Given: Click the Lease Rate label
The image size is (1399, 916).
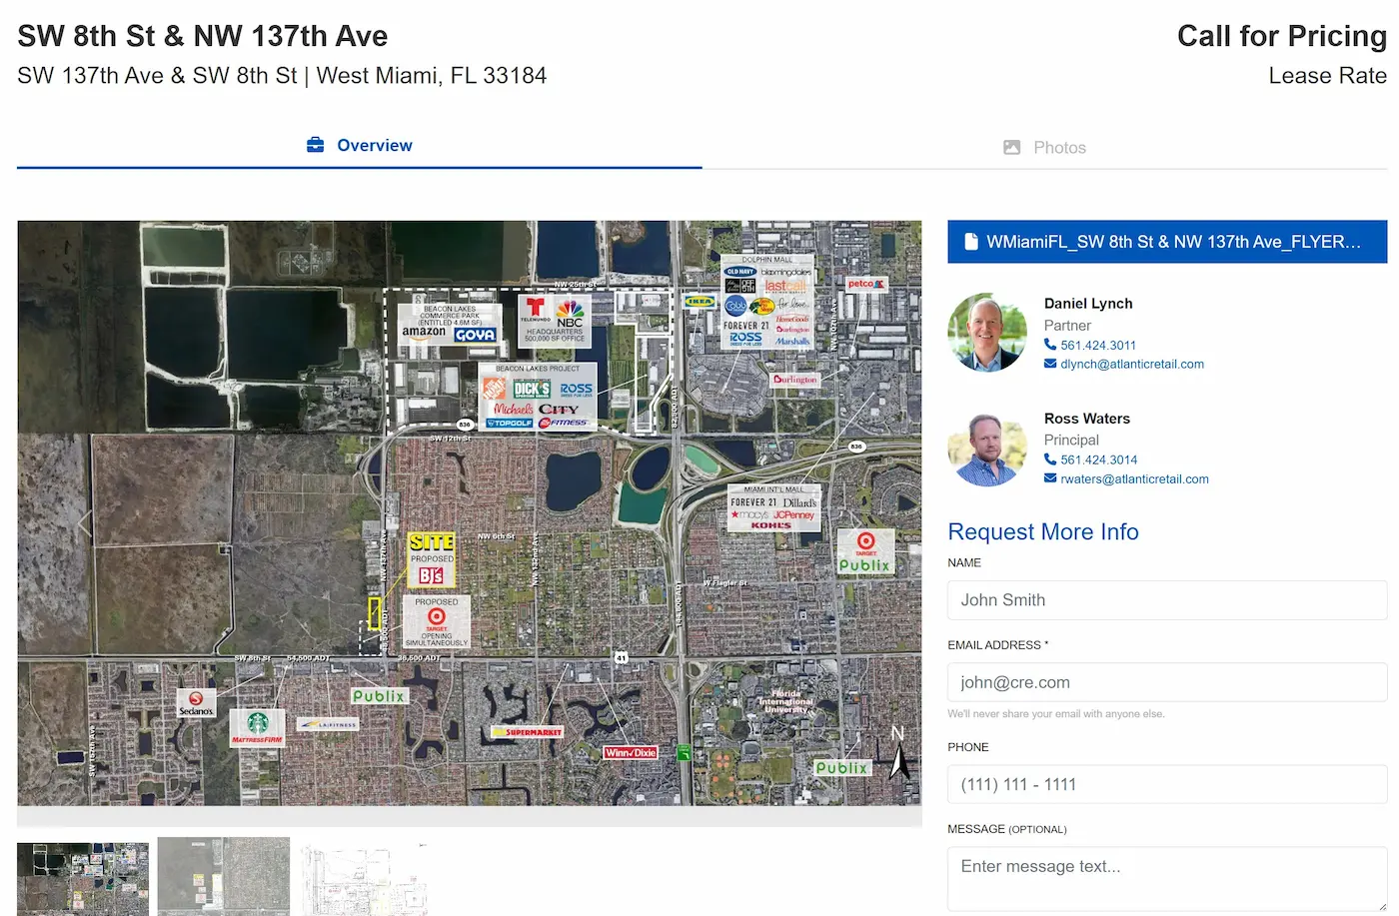Looking at the screenshot, I should [x=1327, y=76].
